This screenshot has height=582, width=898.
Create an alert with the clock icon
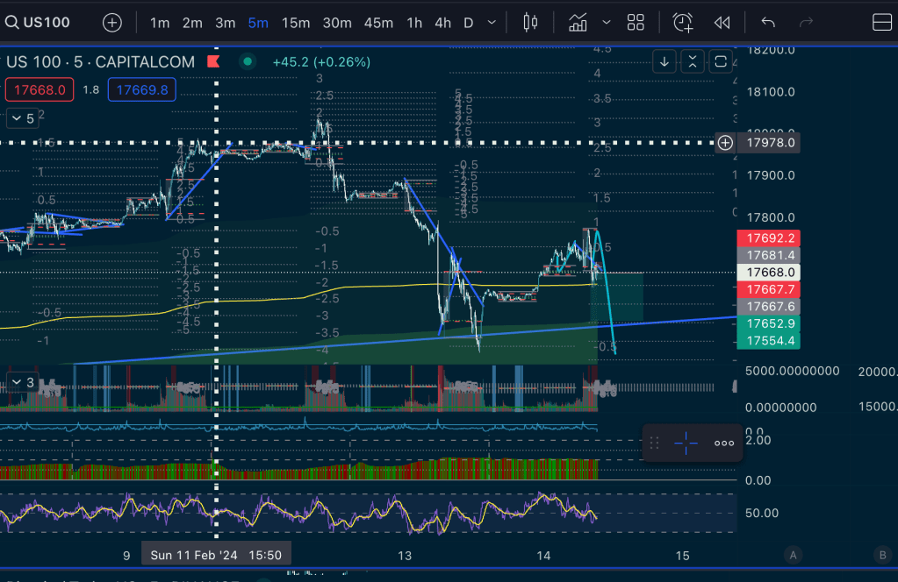(683, 23)
